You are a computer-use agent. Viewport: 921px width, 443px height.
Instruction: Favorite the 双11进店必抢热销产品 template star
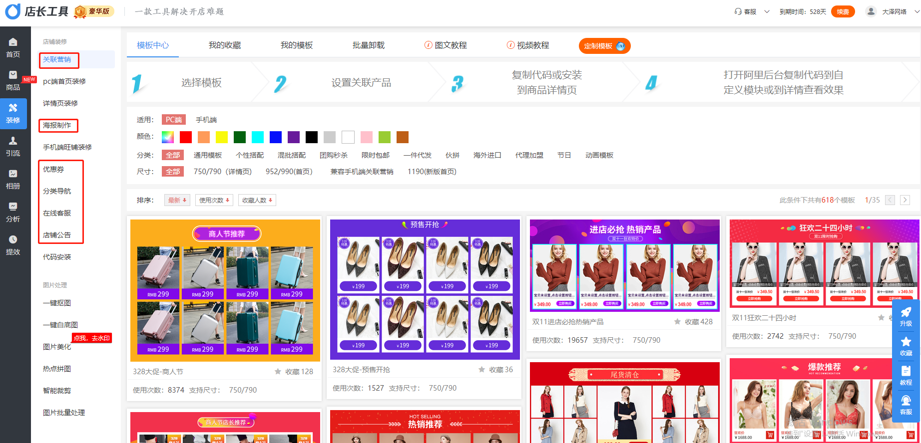[x=677, y=321]
